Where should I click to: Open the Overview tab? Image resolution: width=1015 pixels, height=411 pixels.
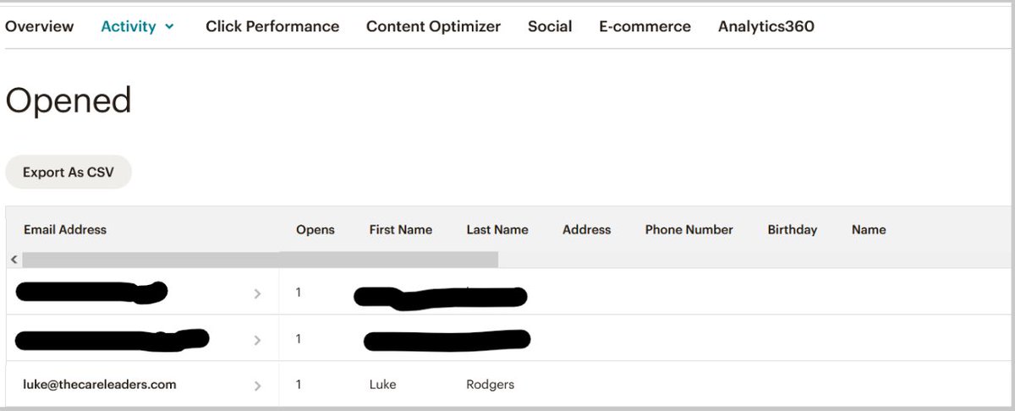coord(39,26)
